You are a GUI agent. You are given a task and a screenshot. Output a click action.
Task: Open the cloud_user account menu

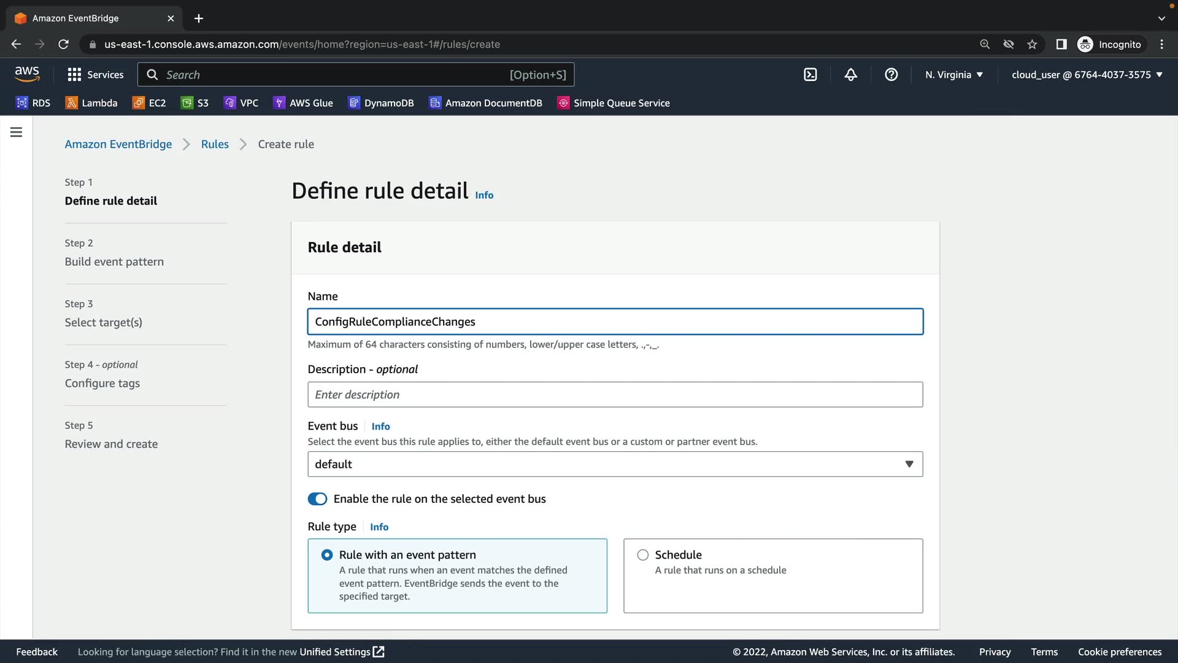coord(1086,75)
